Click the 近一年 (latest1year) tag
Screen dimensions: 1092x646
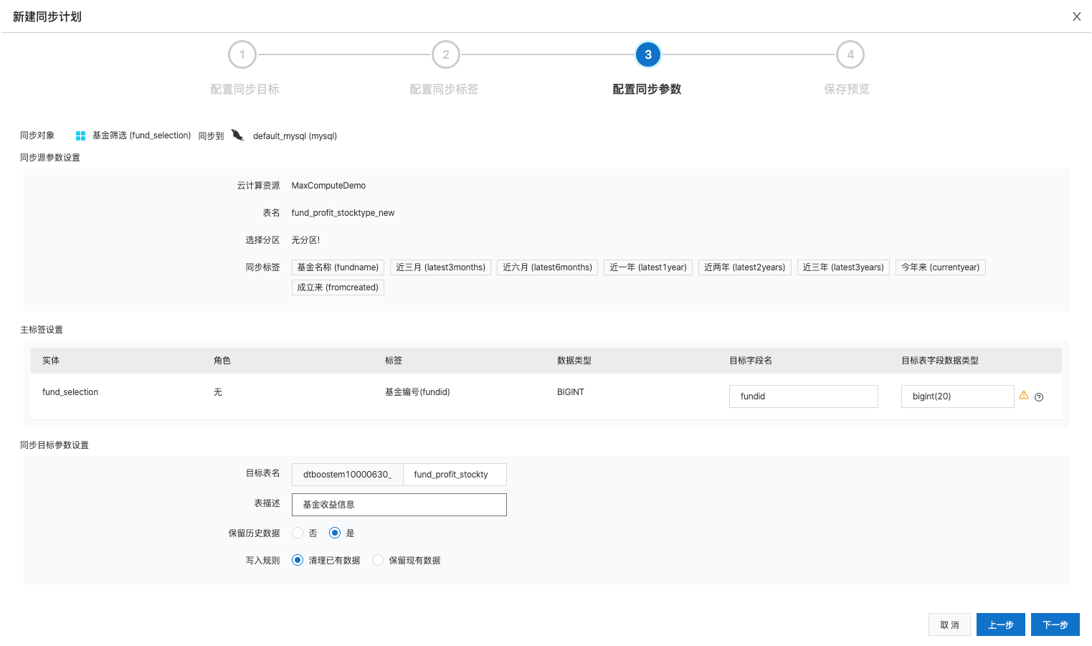point(648,267)
